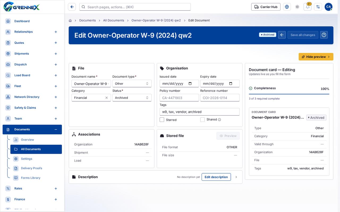Focus the search pages and actions box
Image resolution: width=340 pixels, height=212 pixels.
pos(135,7)
